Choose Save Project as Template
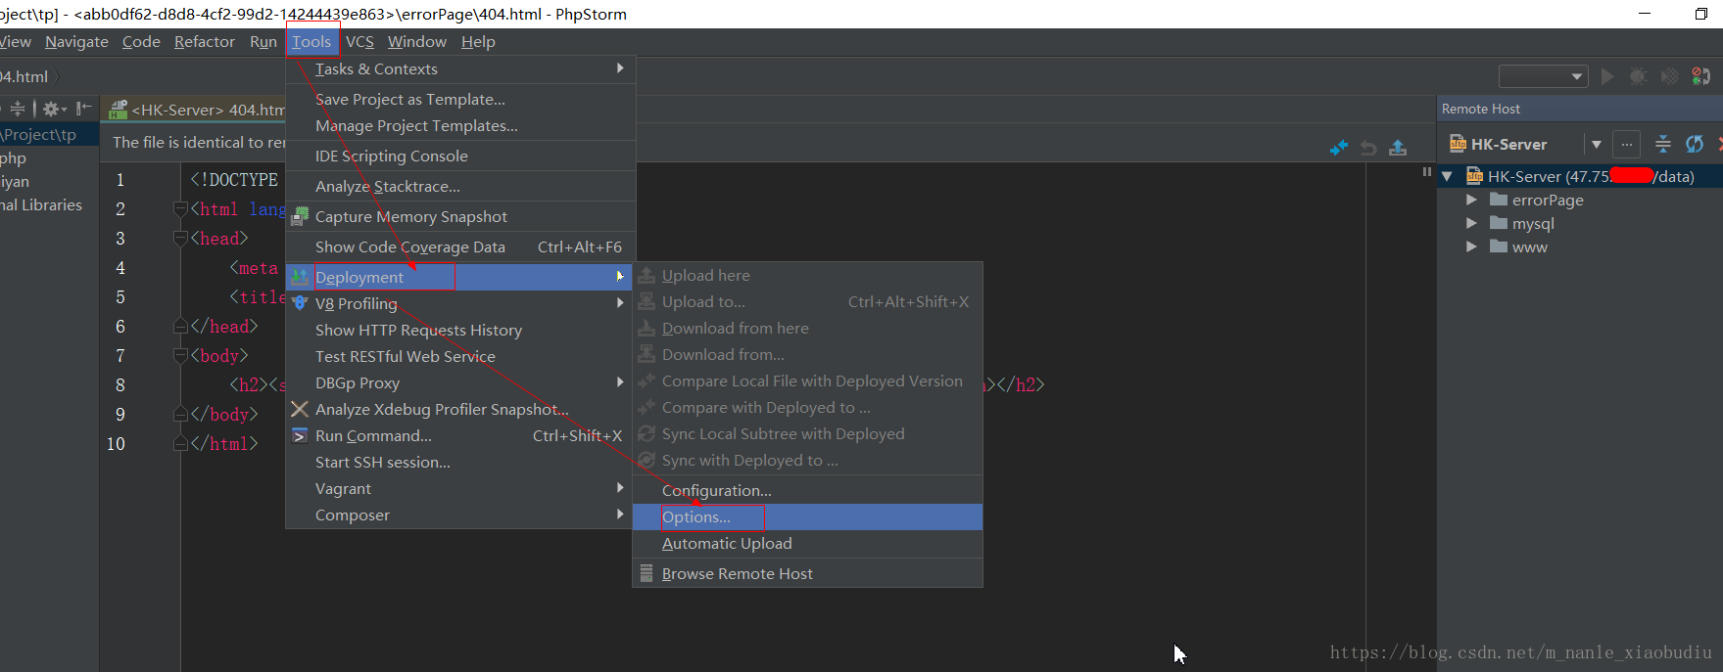Screen dimensions: 1723x672 (460, 99)
